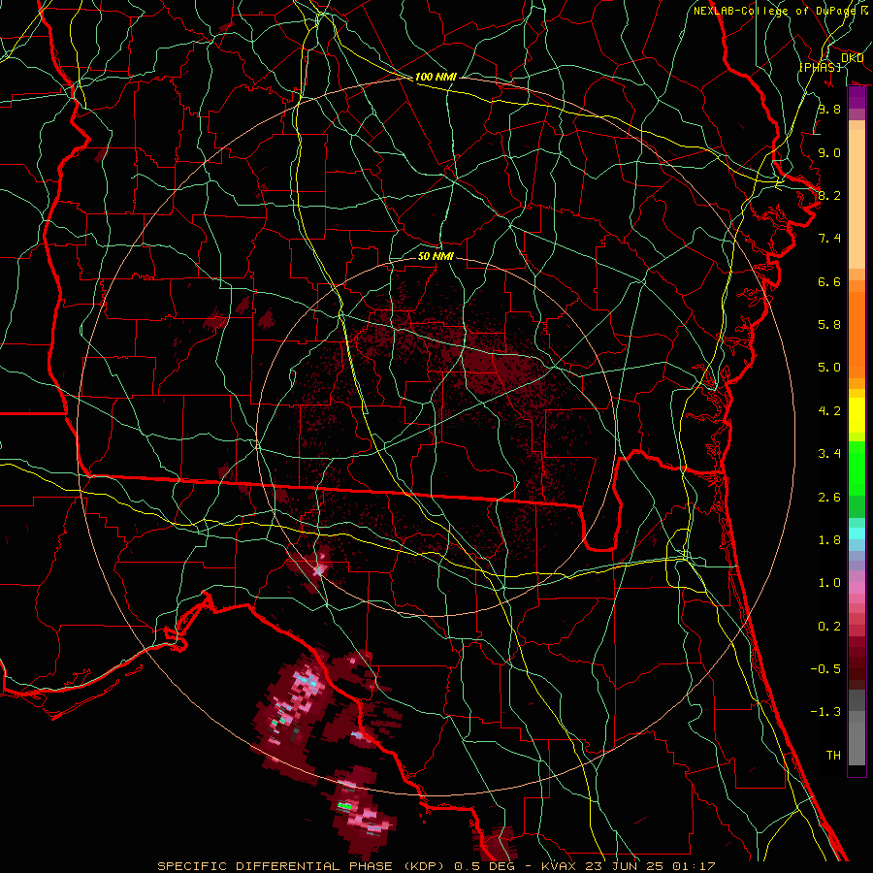The image size is (873, 873).
Task: Click the 5.8 value on the color scale
Action: 829,325
